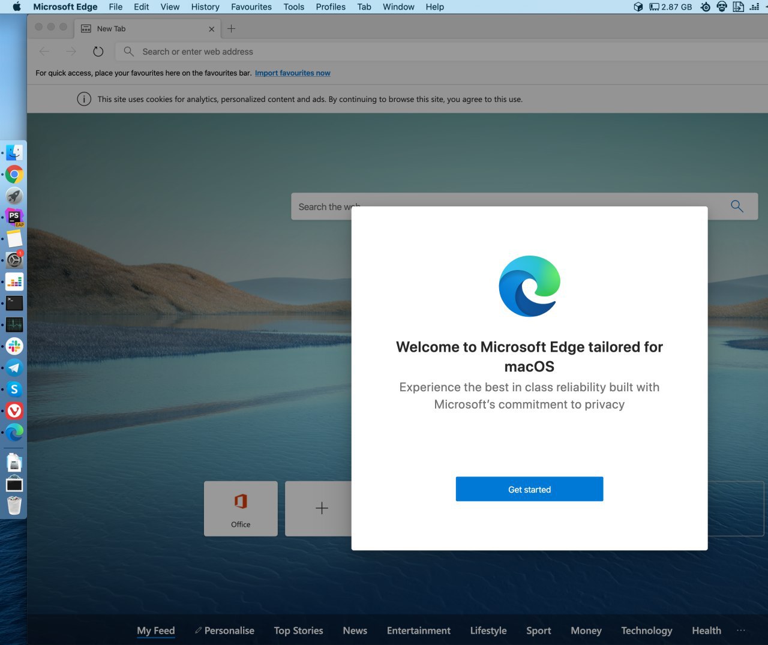Screen dimensions: 768x645
Task: Click the Microsoft Edge icon in the dock
Action: click(x=14, y=432)
